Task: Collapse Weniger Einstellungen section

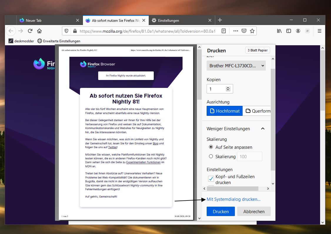Action: click(235, 129)
